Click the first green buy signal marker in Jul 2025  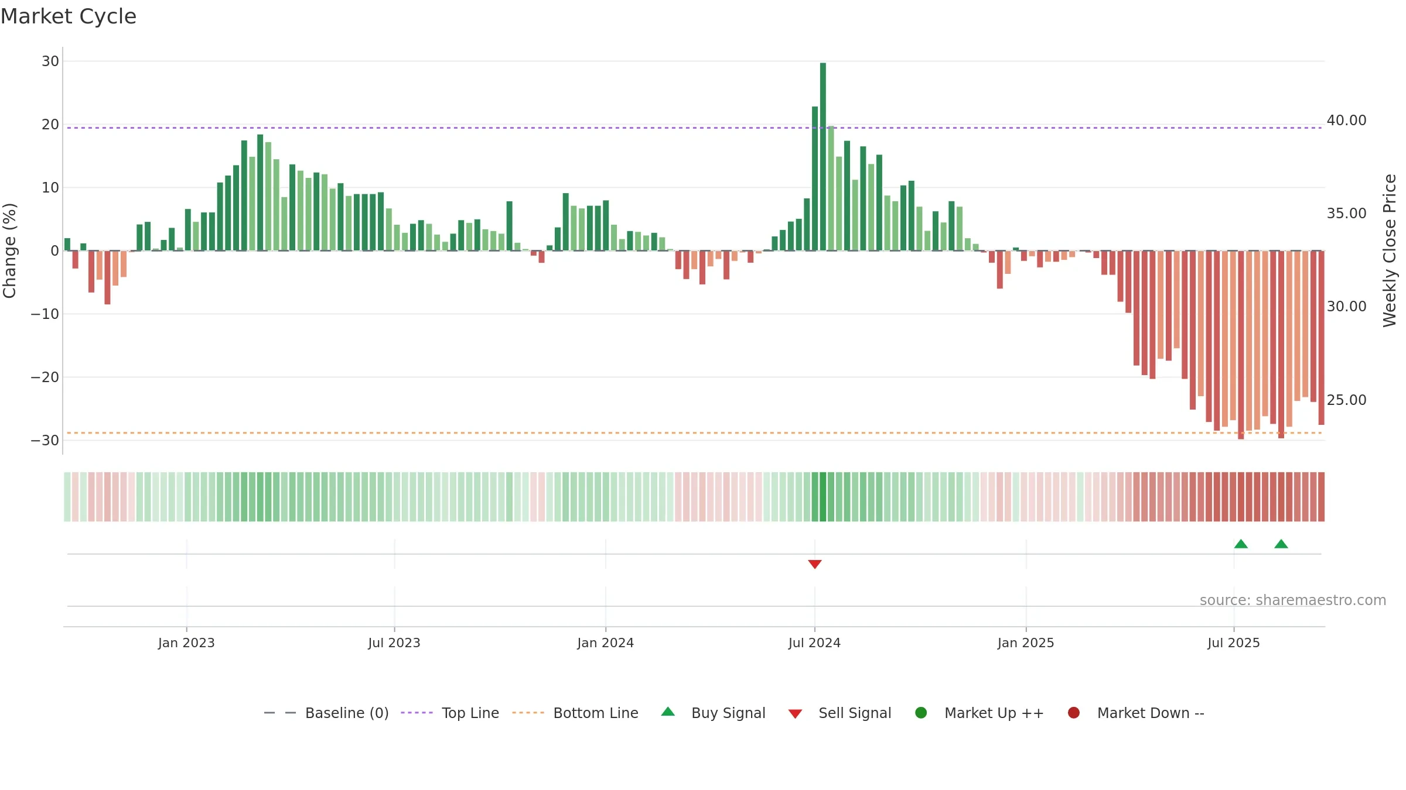[x=1241, y=544]
